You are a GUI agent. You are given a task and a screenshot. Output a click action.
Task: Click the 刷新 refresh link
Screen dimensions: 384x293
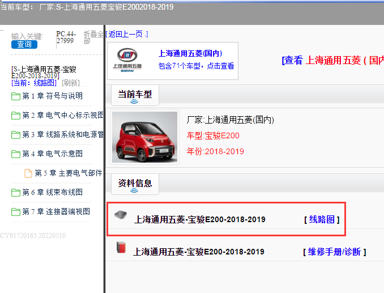(x=71, y=83)
